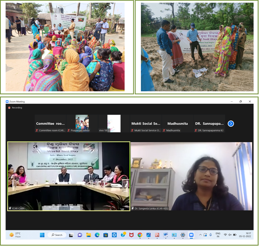Click the ENG IN language switcher

(217, 235)
